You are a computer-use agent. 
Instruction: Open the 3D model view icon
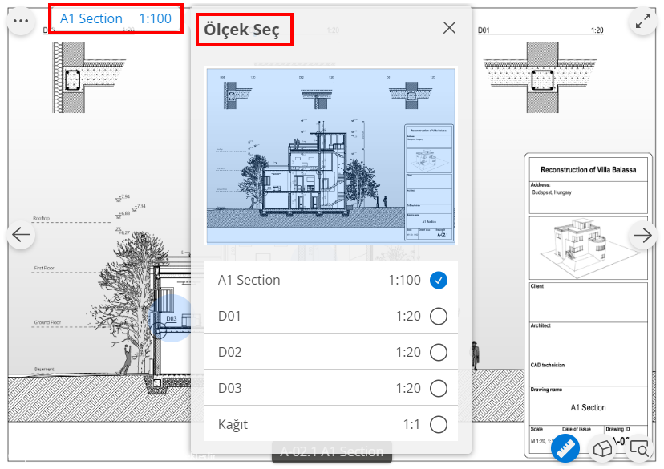pos(602,448)
